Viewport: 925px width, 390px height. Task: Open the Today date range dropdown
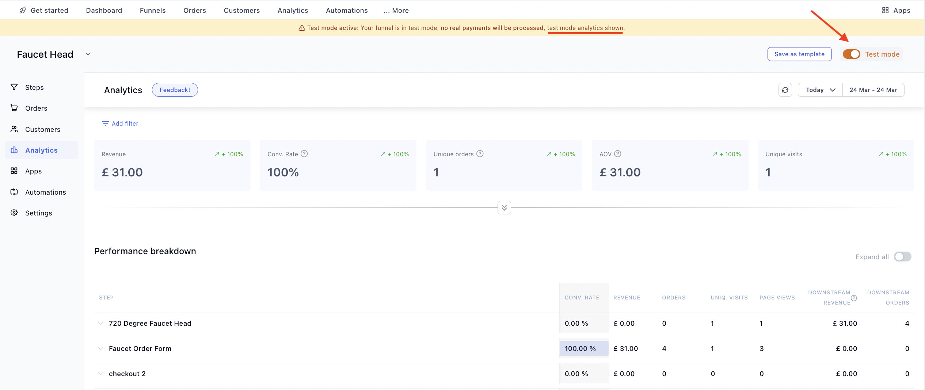(x=820, y=90)
